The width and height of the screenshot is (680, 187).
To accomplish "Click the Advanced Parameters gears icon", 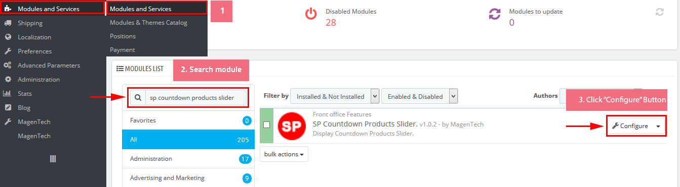I will [x=8, y=66].
